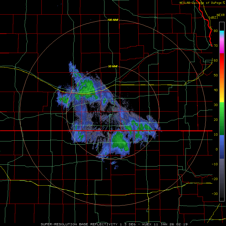Click the NEXR label above the scale
The width and height of the screenshot is (226, 226).
(221, 15)
